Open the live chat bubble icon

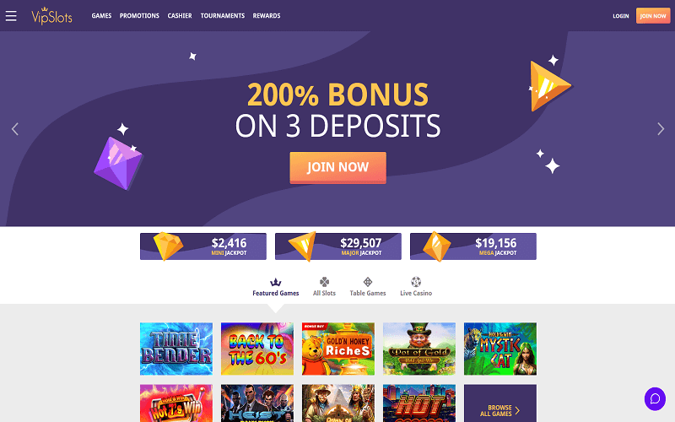(655, 398)
